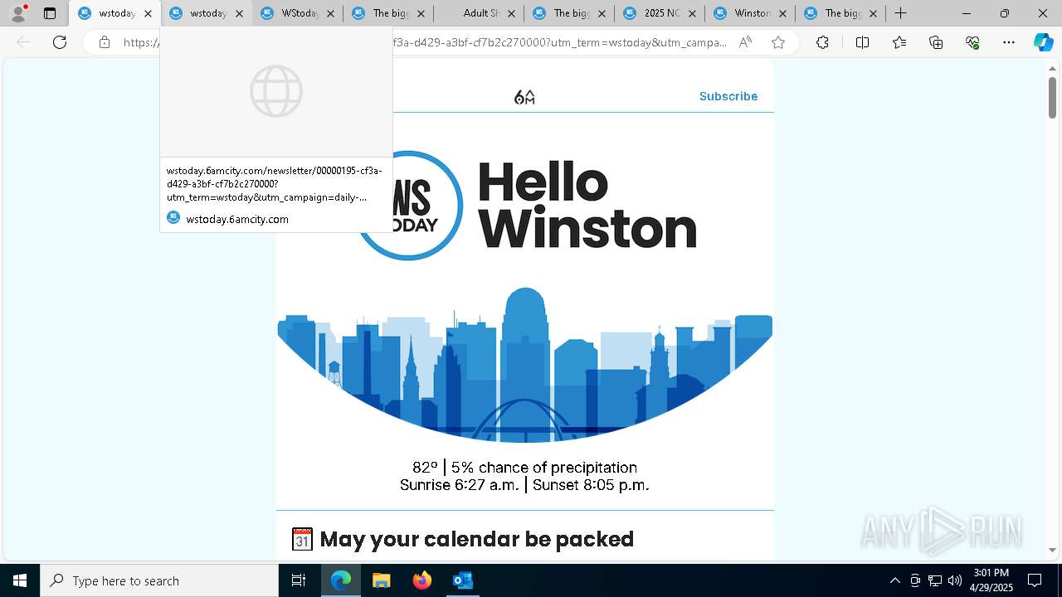Viewport: 1062px width, 597px height.
Task: Open Task View on the taskbar
Action: click(299, 580)
